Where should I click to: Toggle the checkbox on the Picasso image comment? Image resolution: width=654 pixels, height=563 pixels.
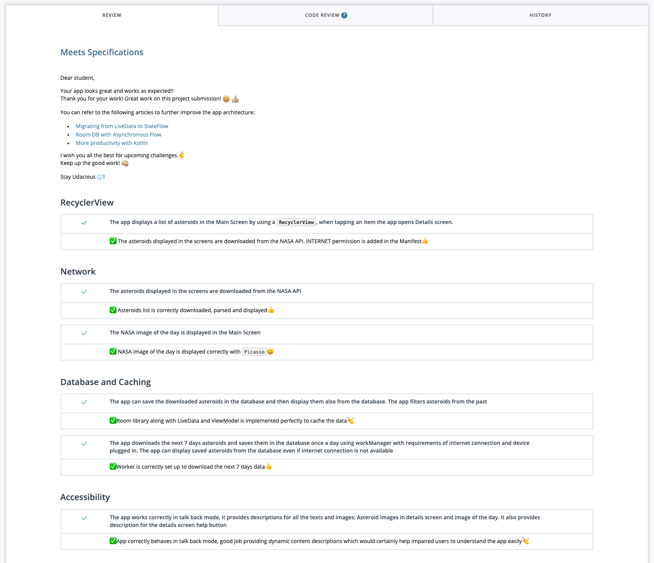click(113, 351)
